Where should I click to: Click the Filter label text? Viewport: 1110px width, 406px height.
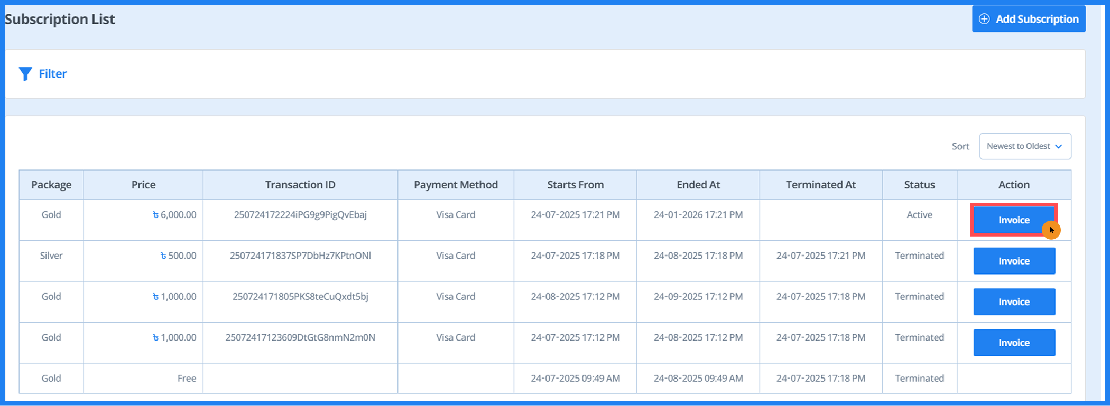pyautogui.click(x=53, y=74)
